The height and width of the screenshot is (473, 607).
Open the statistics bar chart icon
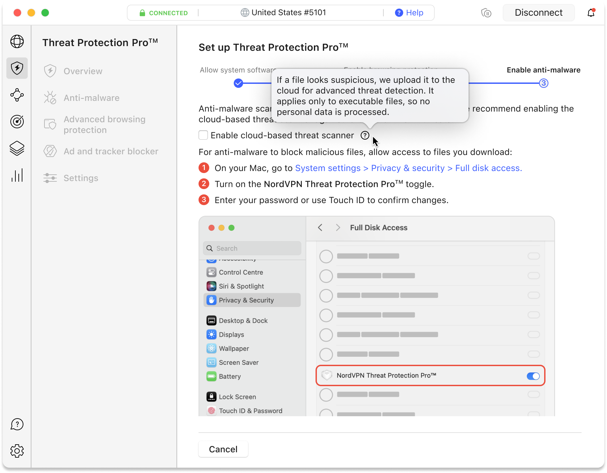[17, 175]
